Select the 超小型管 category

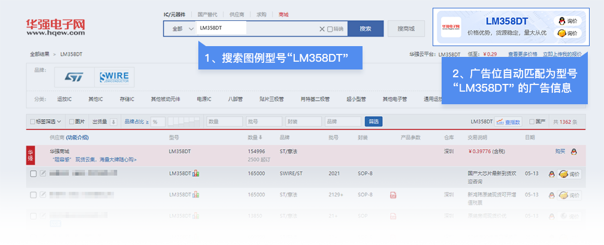[x=356, y=99]
